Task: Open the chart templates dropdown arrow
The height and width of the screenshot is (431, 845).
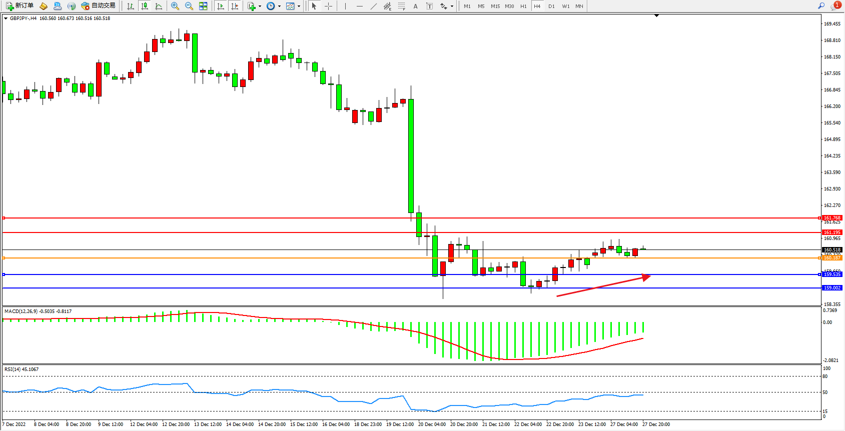Action: 299,6
